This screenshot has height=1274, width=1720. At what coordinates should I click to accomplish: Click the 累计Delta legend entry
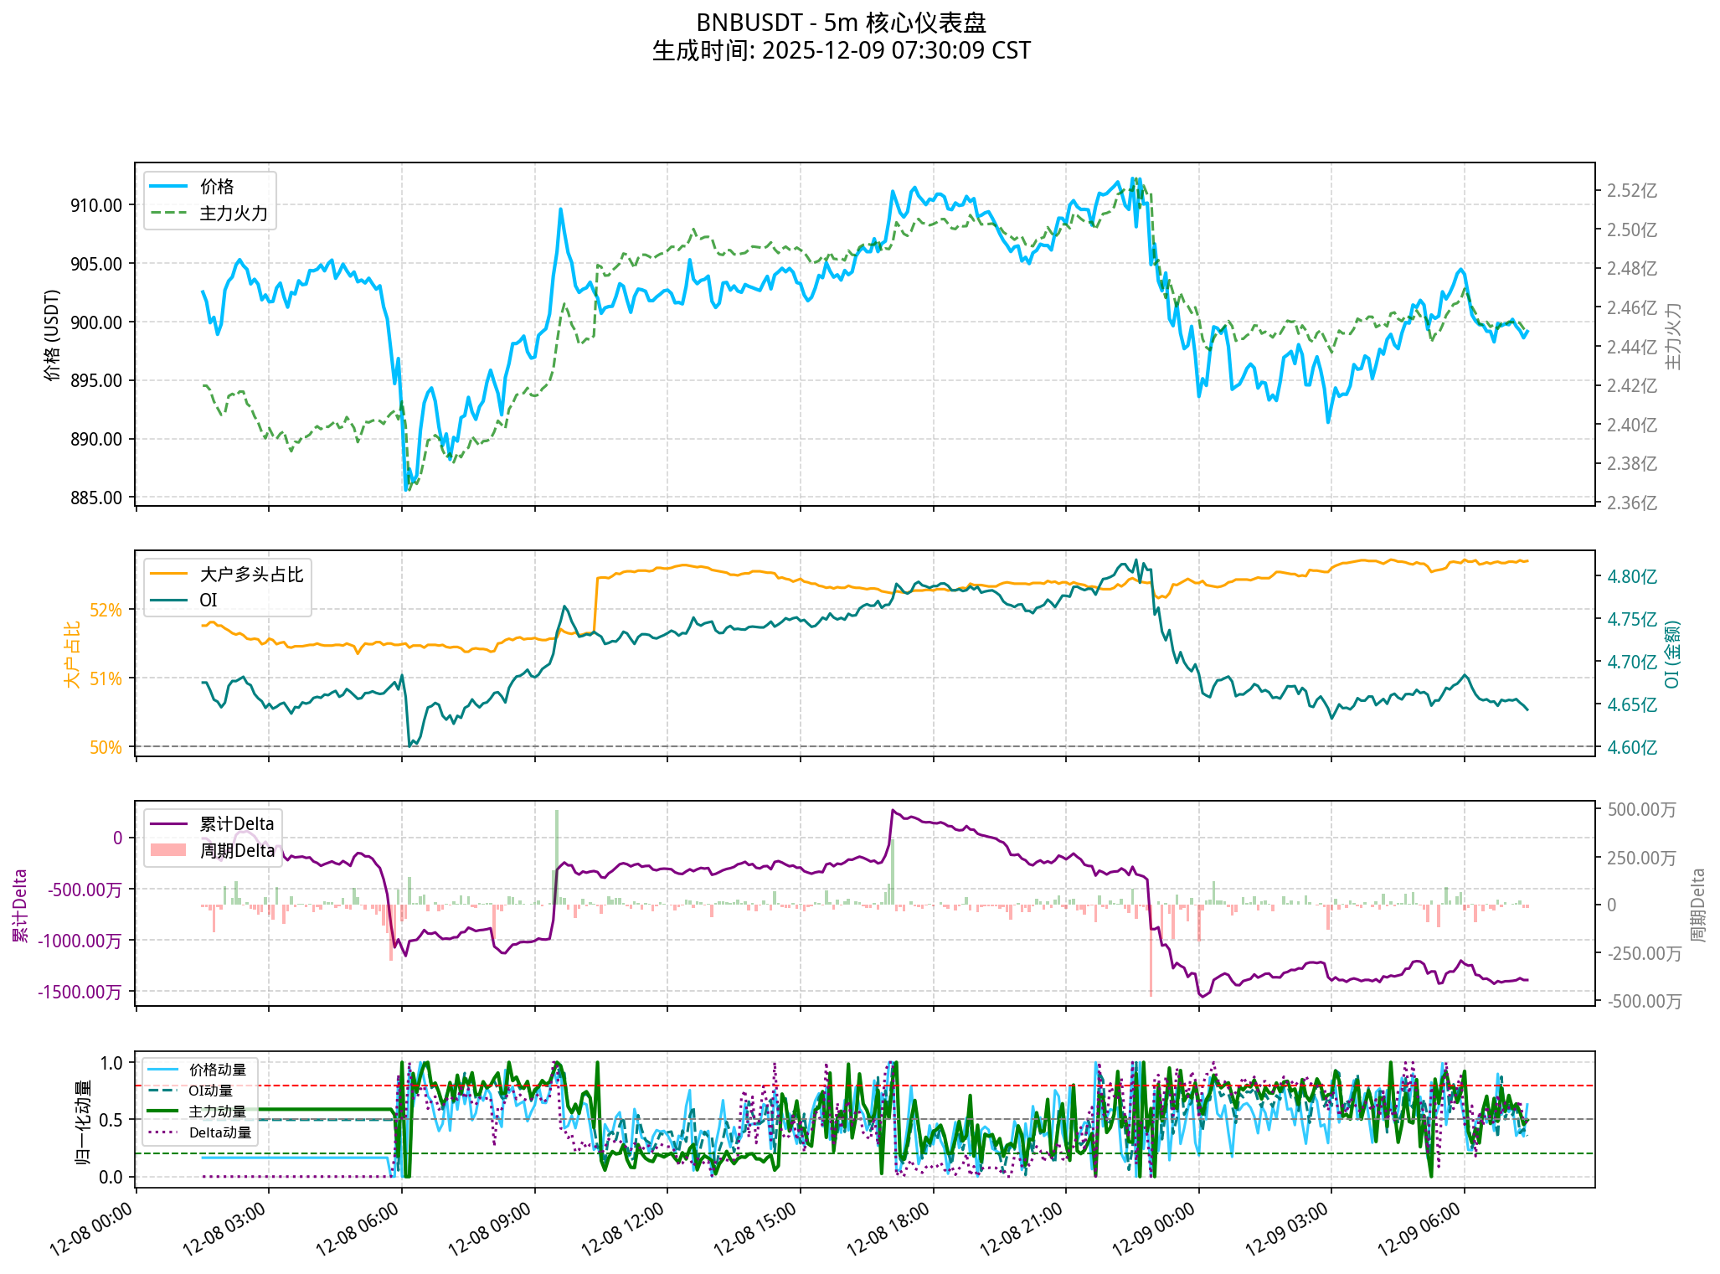click(x=236, y=824)
